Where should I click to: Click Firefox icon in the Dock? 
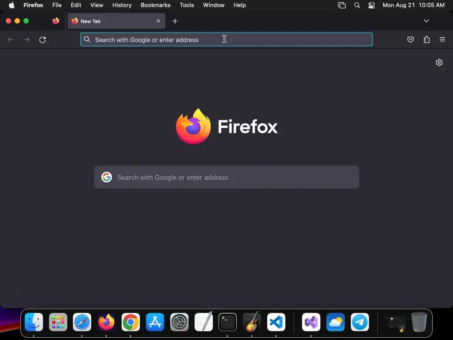[106, 322]
